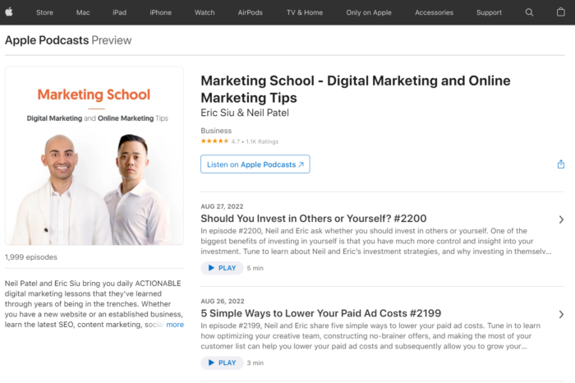
Task: Click the Apple Podcasts Preview heading
Action: click(68, 40)
